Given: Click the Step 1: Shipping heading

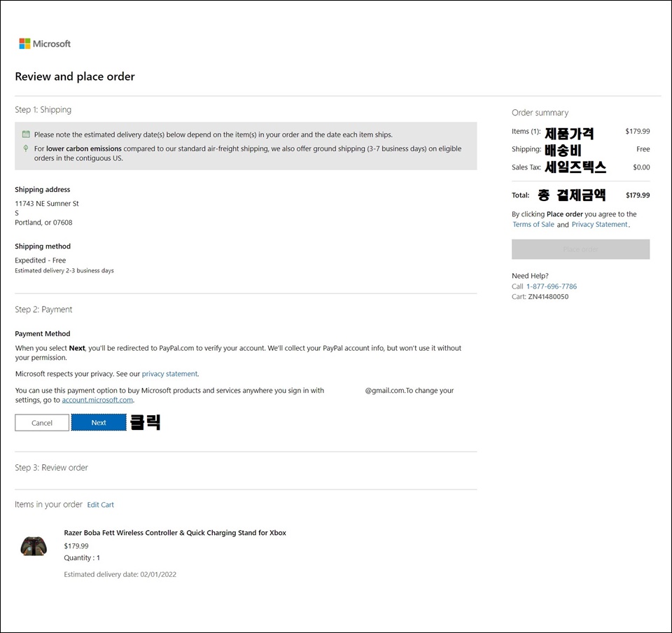Looking at the screenshot, I should pyautogui.click(x=43, y=110).
